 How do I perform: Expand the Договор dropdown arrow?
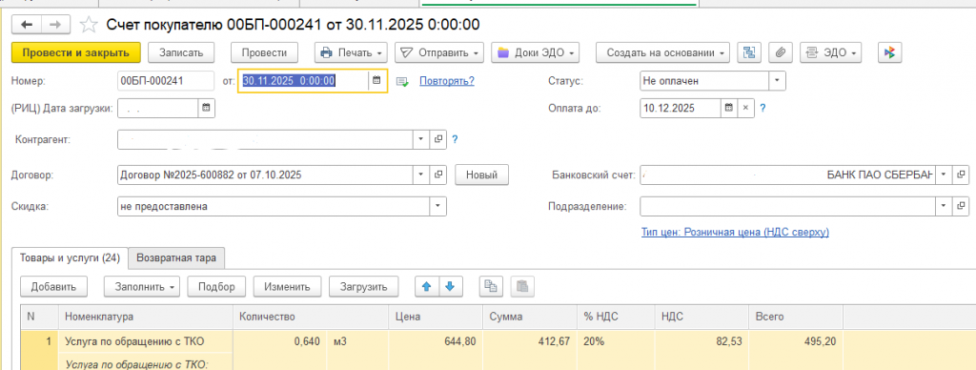coord(421,175)
